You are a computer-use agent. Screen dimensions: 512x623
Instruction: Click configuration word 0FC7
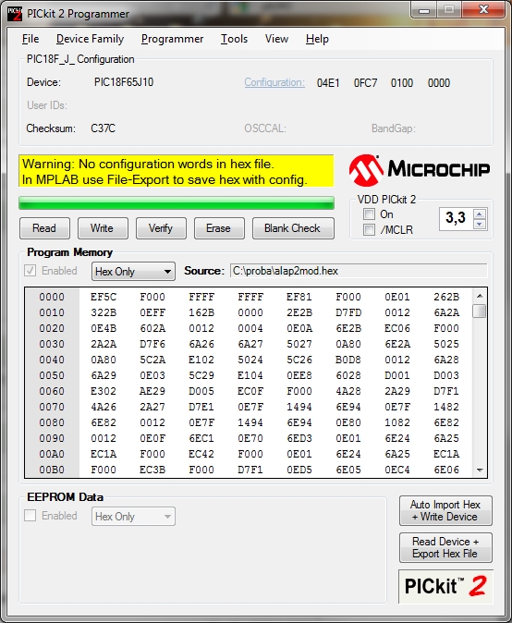point(365,83)
